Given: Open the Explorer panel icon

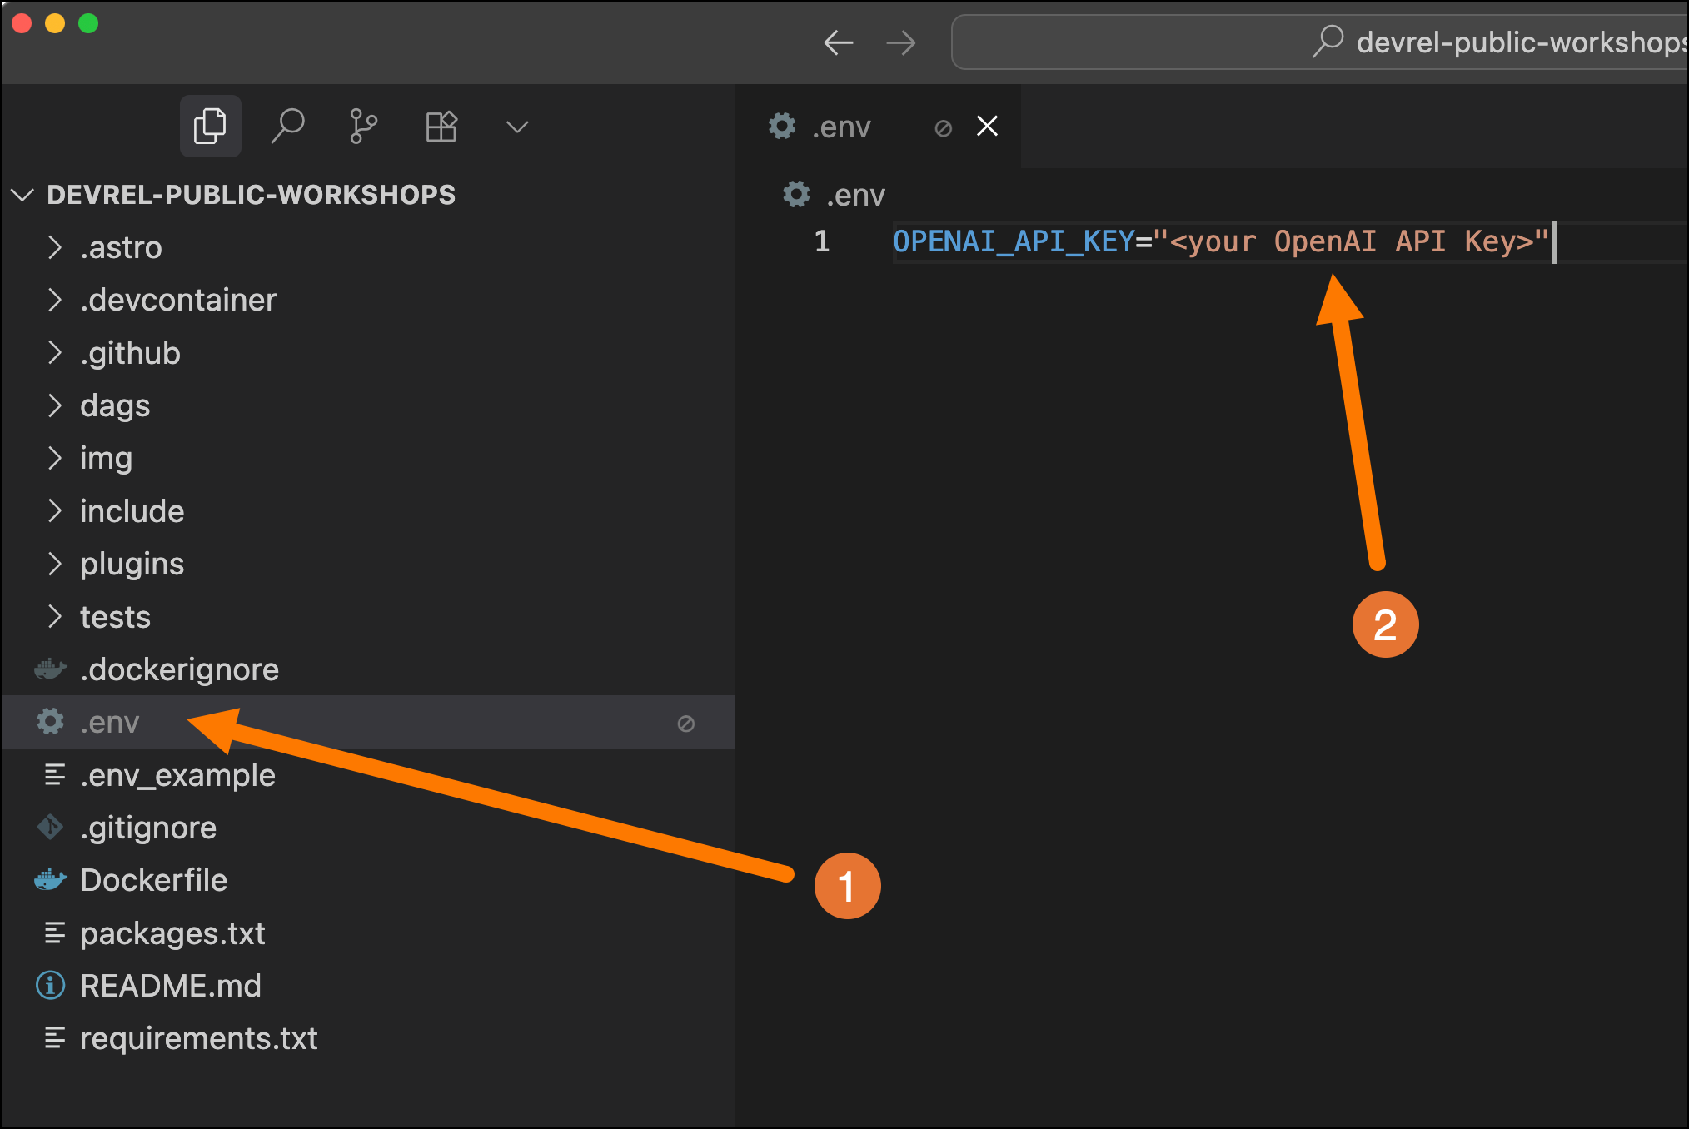Looking at the screenshot, I should coord(210,126).
